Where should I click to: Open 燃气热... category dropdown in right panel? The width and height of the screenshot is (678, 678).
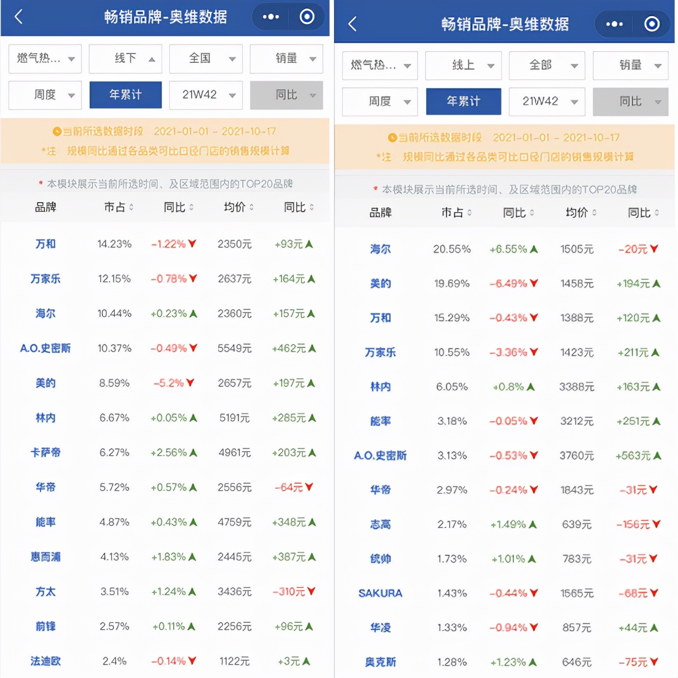(x=380, y=66)
